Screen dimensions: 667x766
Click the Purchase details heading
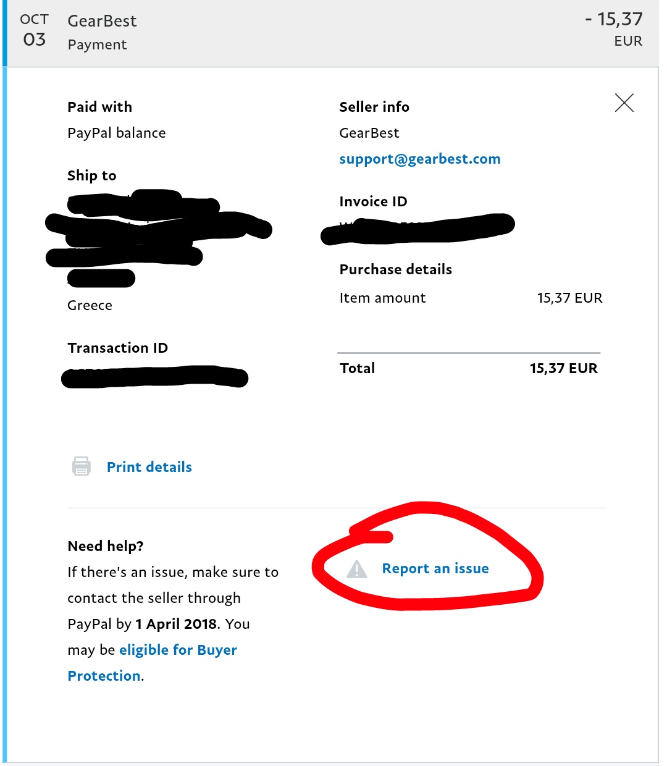click(x=396, y=269)
